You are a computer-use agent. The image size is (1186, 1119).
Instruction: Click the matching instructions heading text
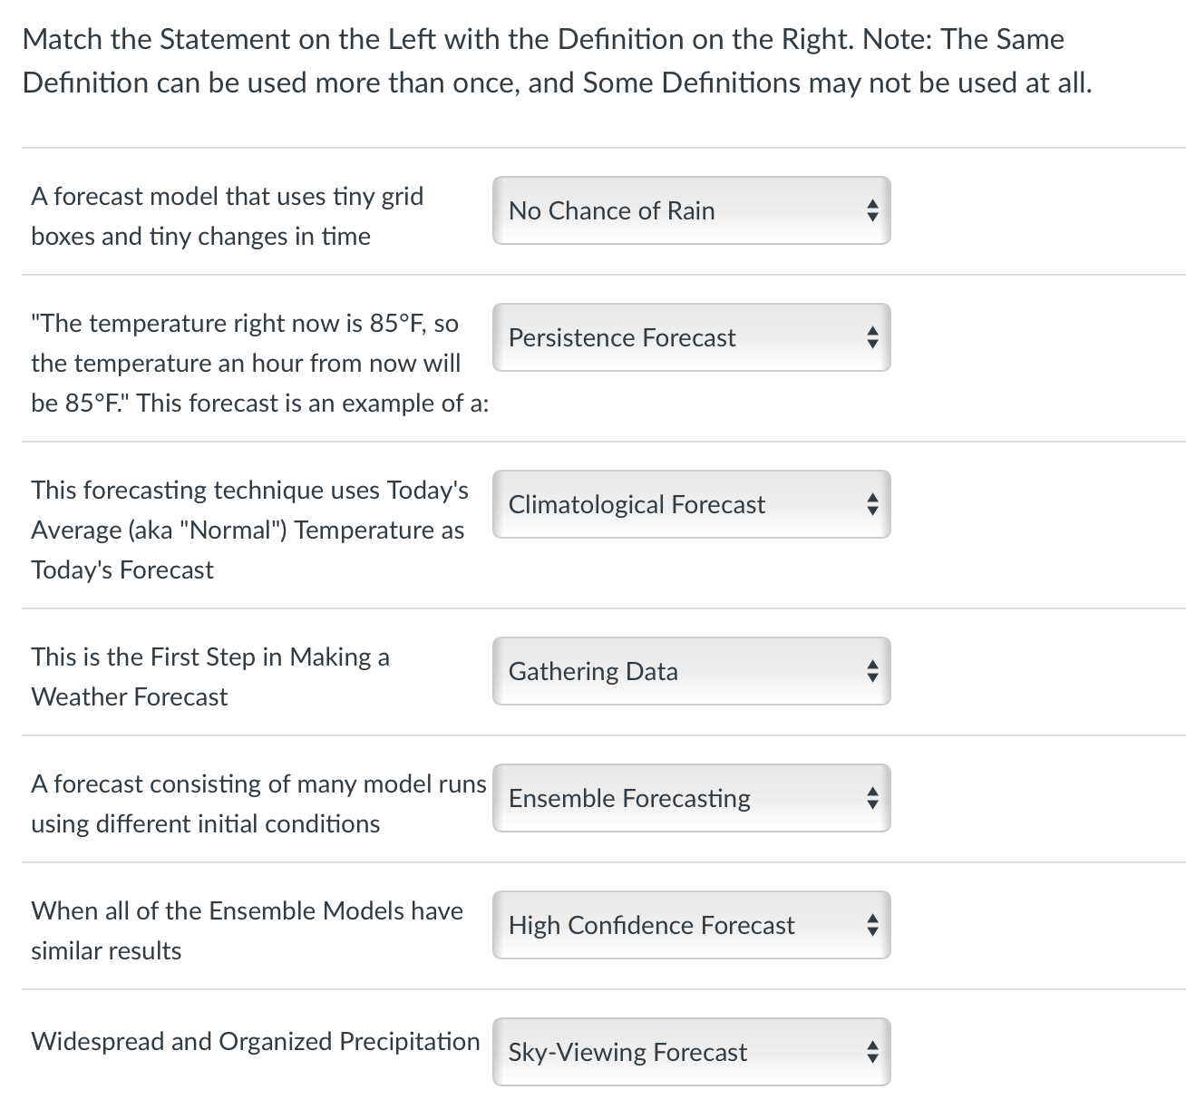557,60
